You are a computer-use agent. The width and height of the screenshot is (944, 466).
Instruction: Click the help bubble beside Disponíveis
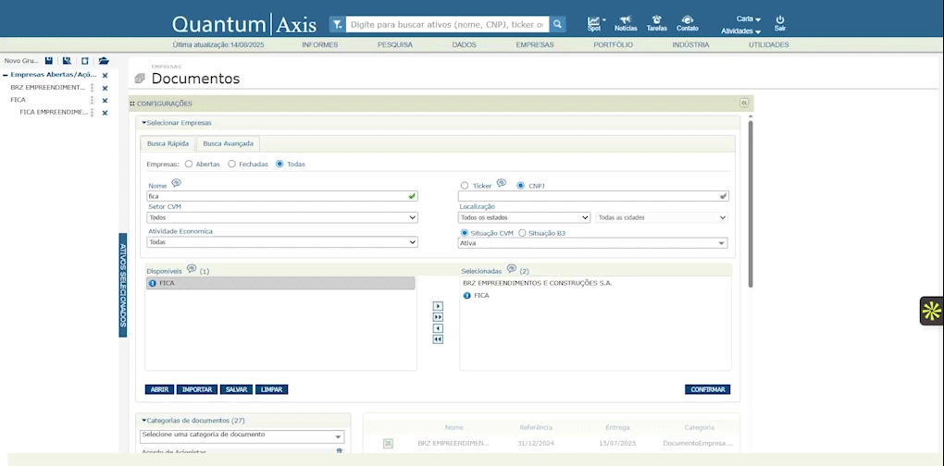(x=192, y=268)
